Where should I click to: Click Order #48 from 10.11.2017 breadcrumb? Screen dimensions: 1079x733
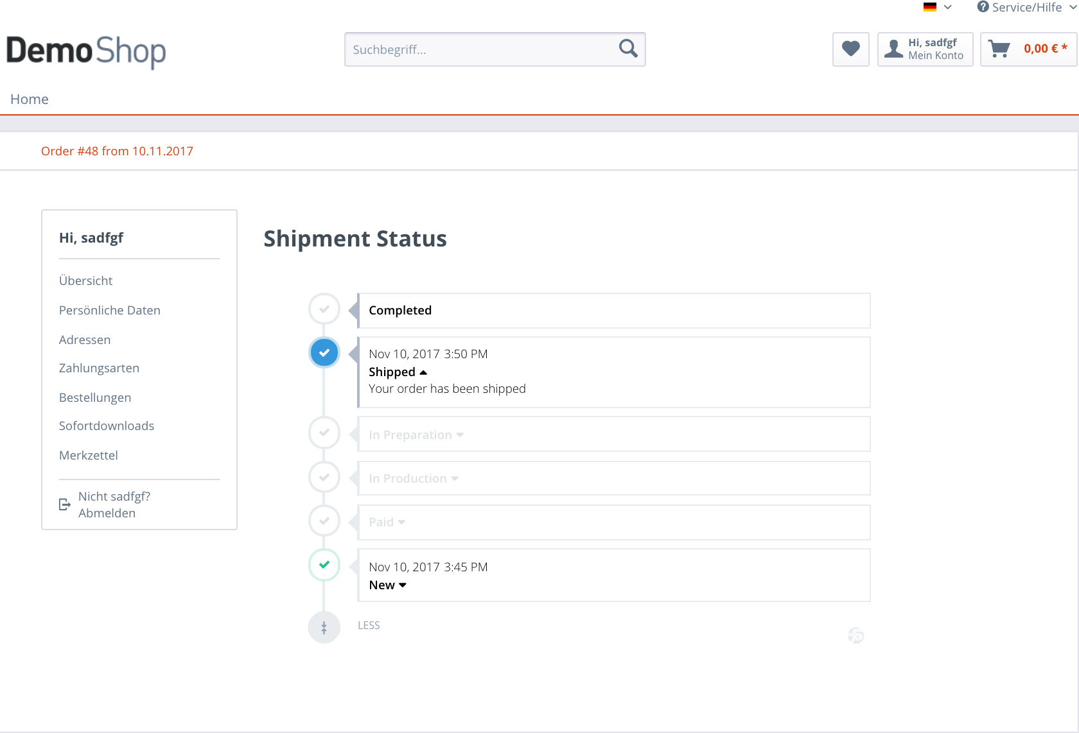(x=117, y=151)
